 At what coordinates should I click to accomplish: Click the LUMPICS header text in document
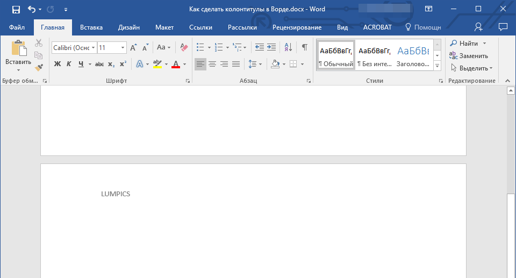click(116, 194)
